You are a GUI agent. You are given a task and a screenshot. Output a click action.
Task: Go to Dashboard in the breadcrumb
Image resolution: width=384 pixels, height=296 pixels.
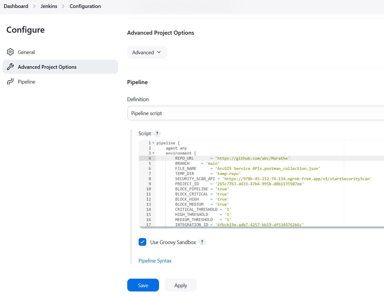point(16,6)
